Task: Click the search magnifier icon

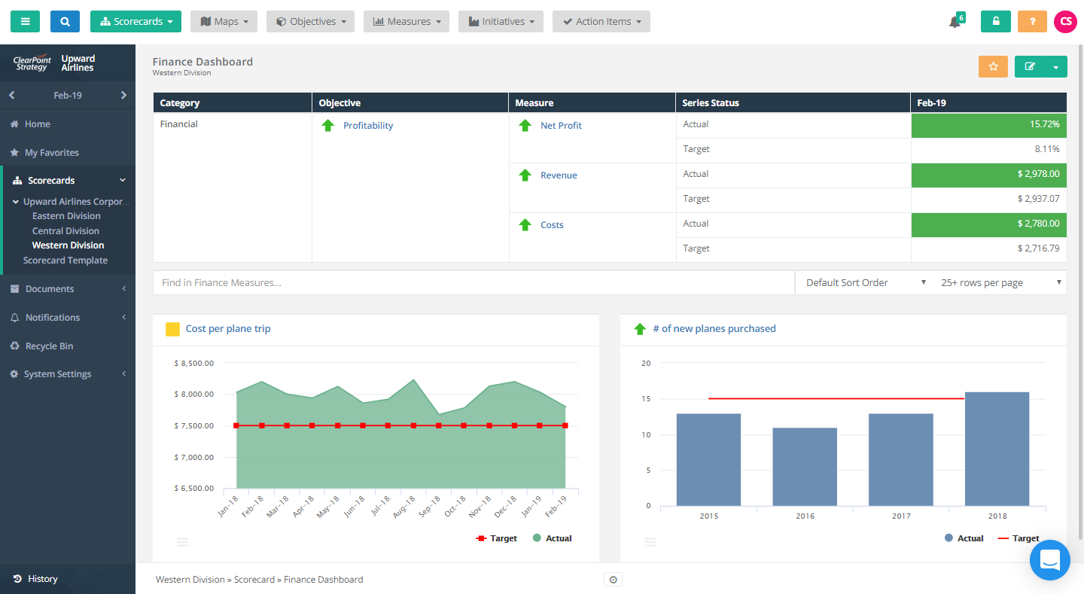Action: pyautogui.click(x=65, y=21)
